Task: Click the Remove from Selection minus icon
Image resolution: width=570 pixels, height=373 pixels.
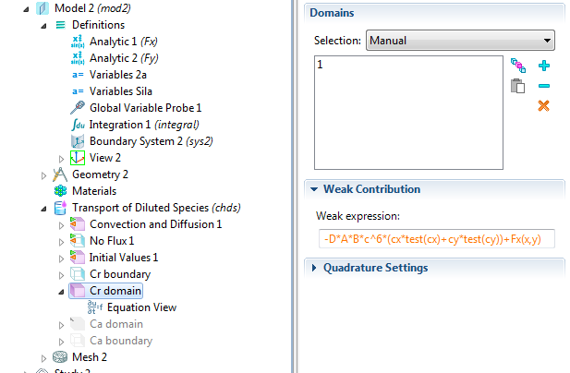Action: [x=544, y=86]
